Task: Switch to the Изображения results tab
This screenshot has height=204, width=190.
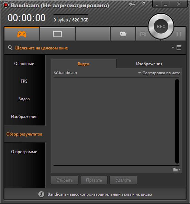Action: point(149,64)
